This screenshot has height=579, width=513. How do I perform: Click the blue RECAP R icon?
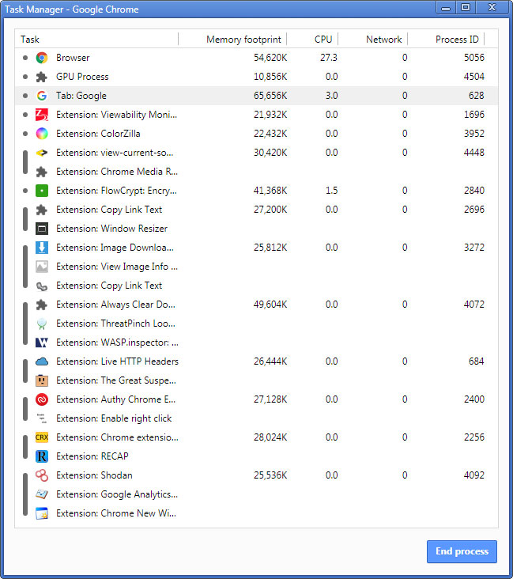(42, 456)
